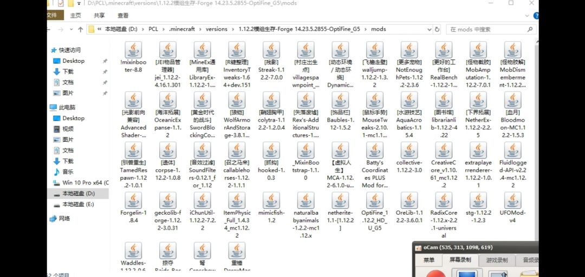Screen dimensions: 585x277
Task: Expand the ribbon with the chevron
Action: (x=528, y=15)
